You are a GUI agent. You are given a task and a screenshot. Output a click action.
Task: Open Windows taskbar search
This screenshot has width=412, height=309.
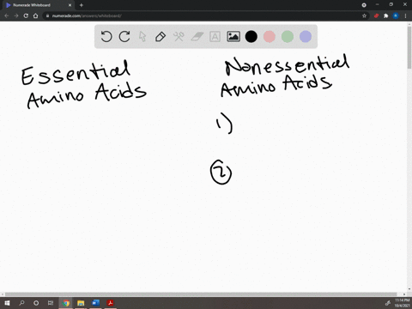(21, 303)
